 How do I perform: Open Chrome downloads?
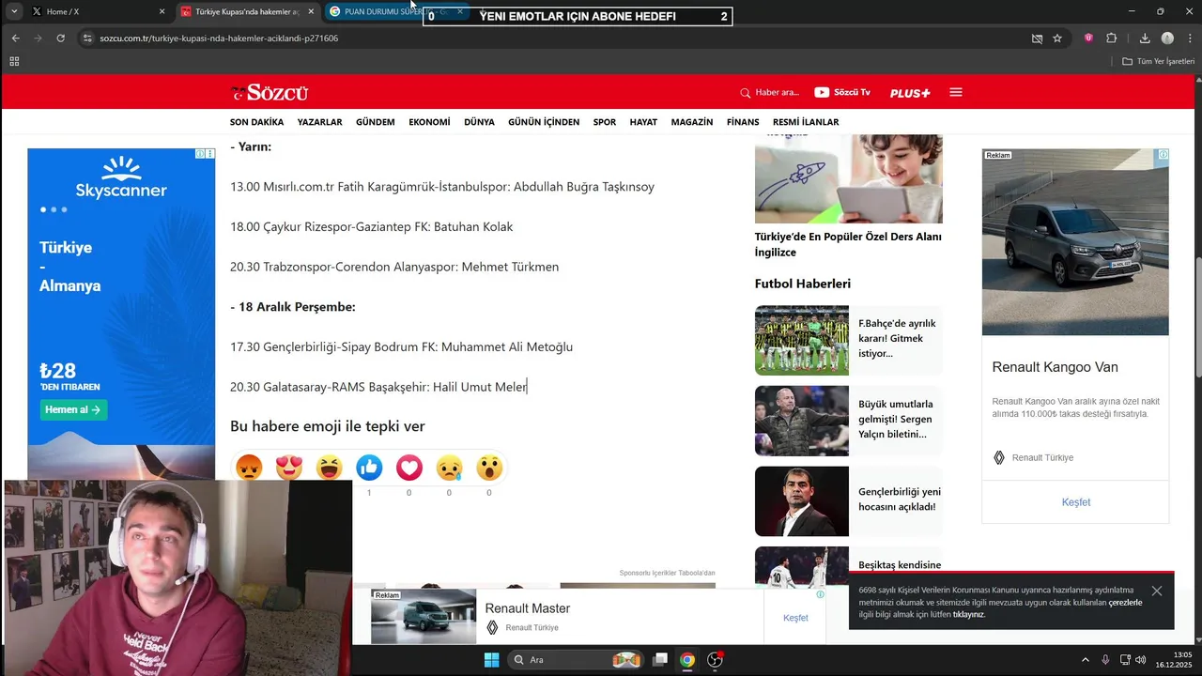click(1145, 38)
